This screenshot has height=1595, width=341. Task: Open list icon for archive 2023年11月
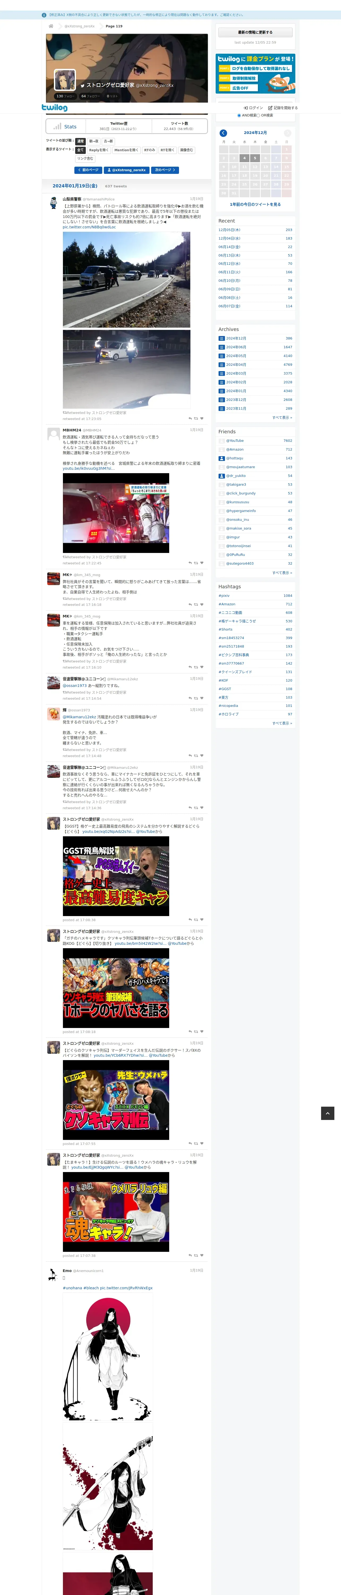tap(221, 408)
